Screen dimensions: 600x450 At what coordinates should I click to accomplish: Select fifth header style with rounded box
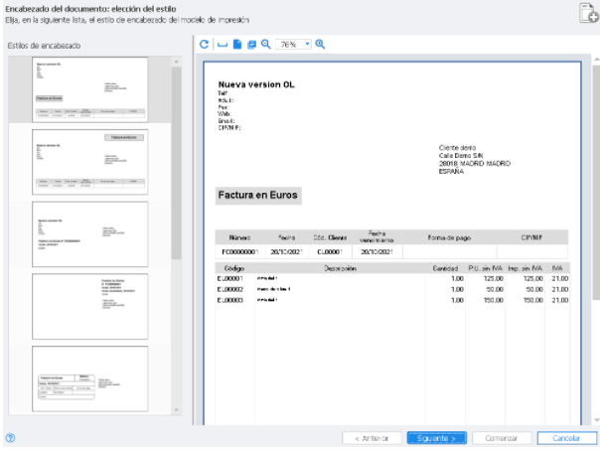tap(90, 378)
